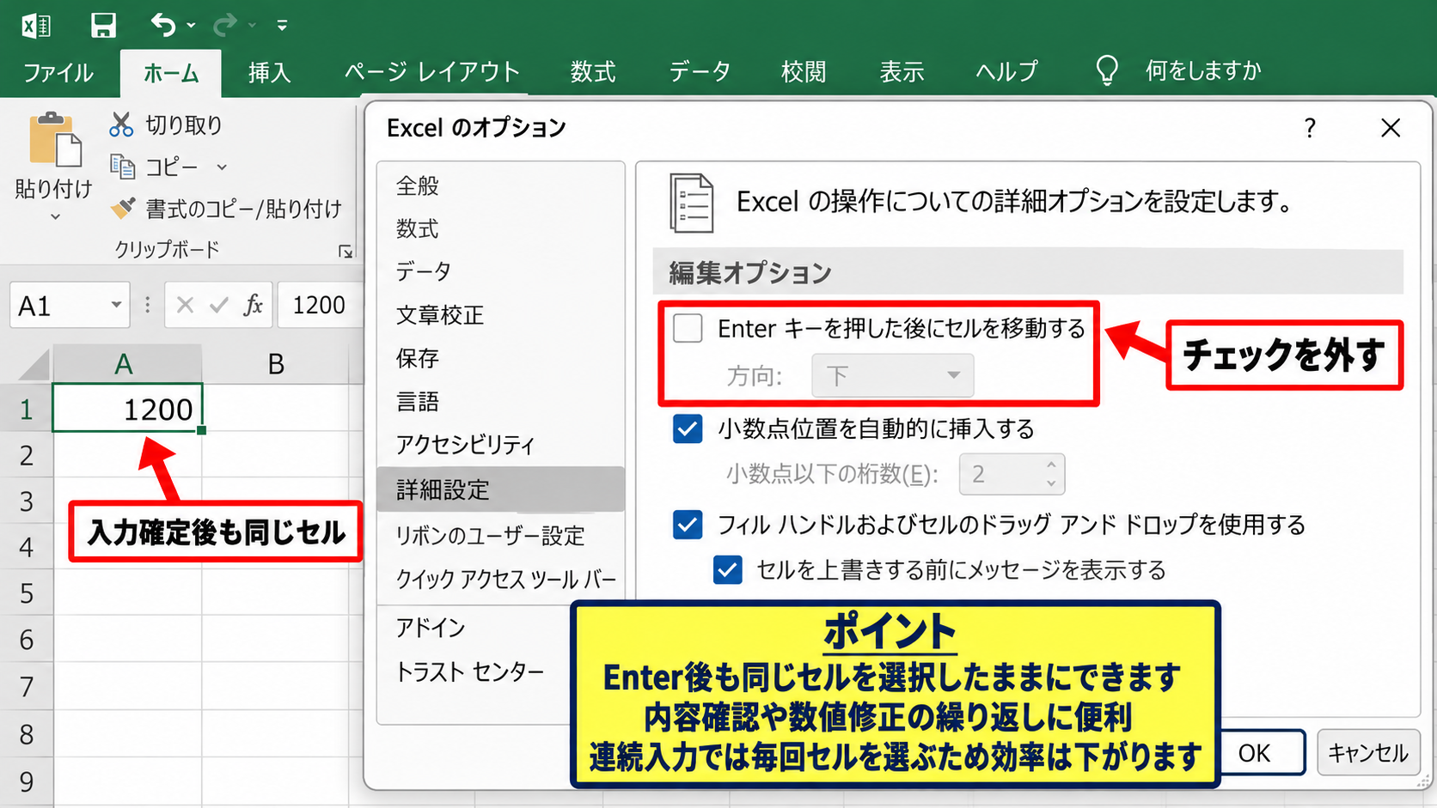Switch to the 挿入 ribbon tab
The image size is (1437, 808).
point(270,72)
